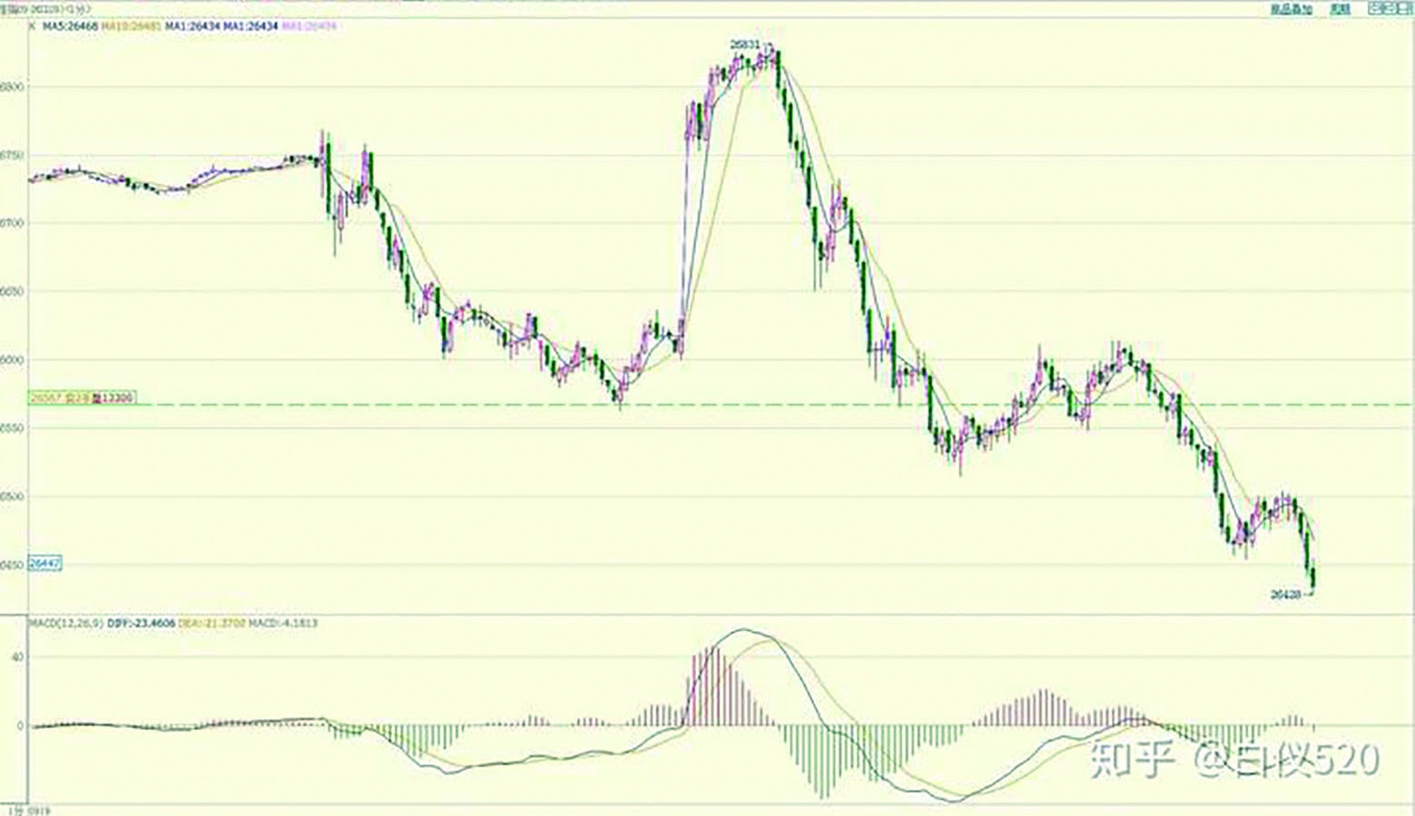Click the green price tag on dashed line
The height and width of the screenshot is (816, 1415).
click(x=82, y=397)
